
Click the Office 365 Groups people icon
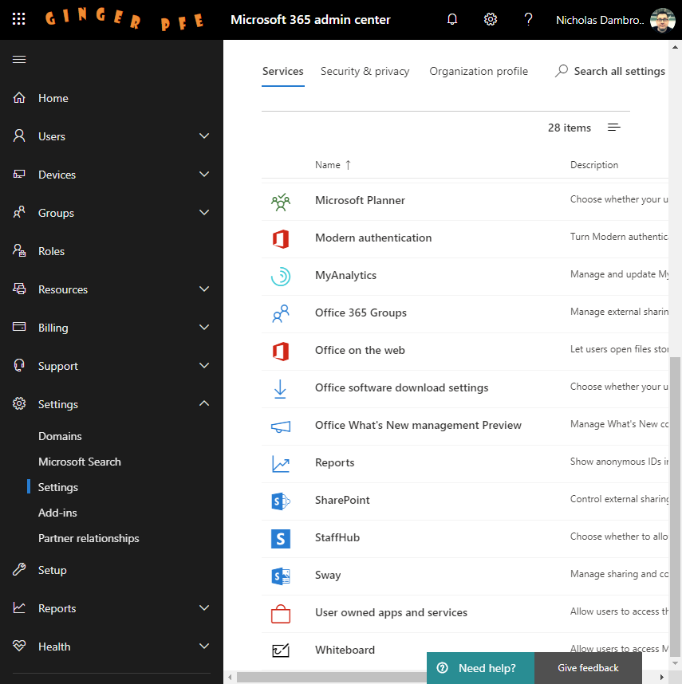pos(281,313)
